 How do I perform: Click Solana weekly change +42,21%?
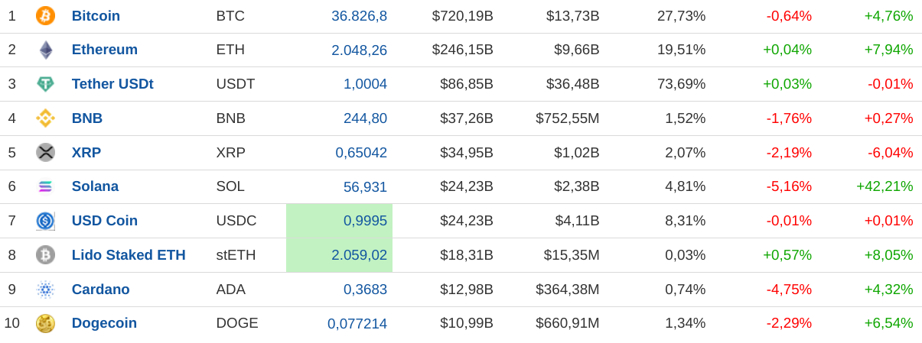click(x=885, y=186)
